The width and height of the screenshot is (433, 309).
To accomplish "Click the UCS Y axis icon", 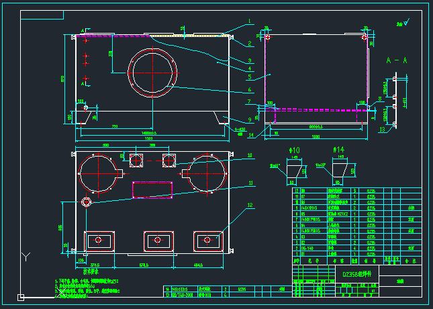I will point(26,257).
